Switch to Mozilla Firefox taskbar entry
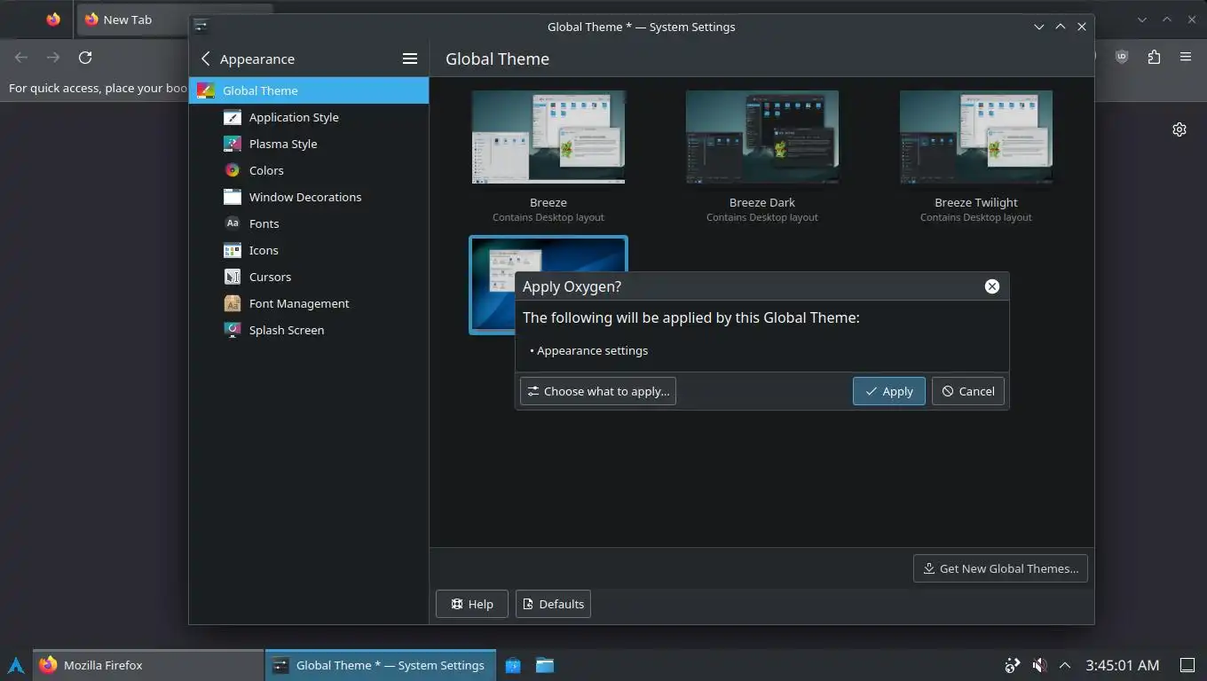Viewport: 1207px width, 681px height. pyautogui.click(x=149, y=665)
